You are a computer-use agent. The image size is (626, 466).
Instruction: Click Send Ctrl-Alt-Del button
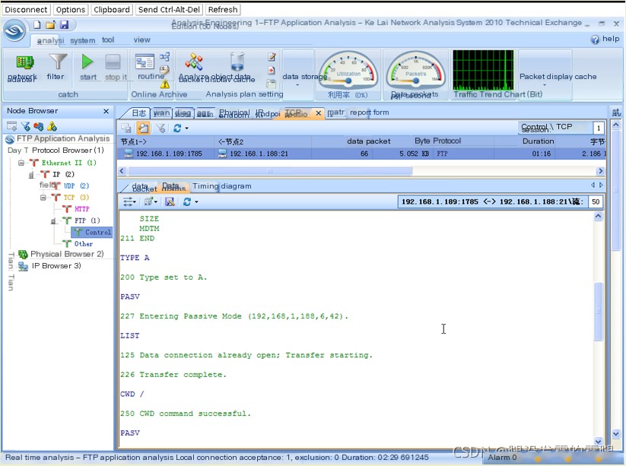[x=169, y=10]
